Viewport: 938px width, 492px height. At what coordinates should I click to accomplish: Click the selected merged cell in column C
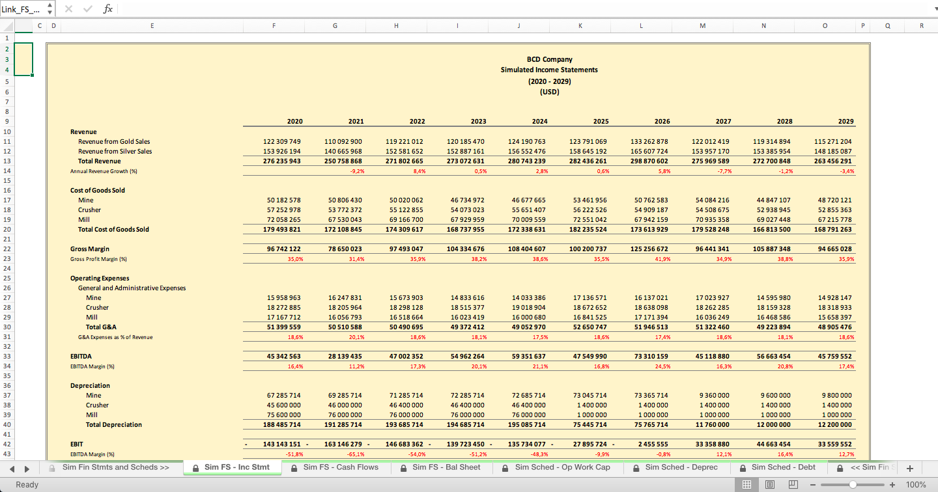[23, 59]
